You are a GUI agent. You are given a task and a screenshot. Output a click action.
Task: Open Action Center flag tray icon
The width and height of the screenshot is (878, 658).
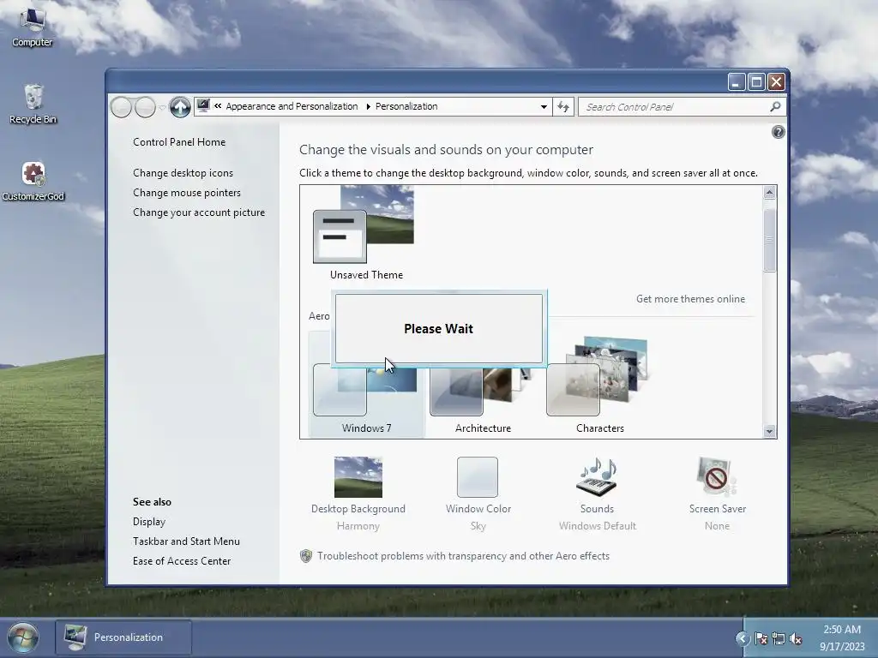click(x=761, y=638)
